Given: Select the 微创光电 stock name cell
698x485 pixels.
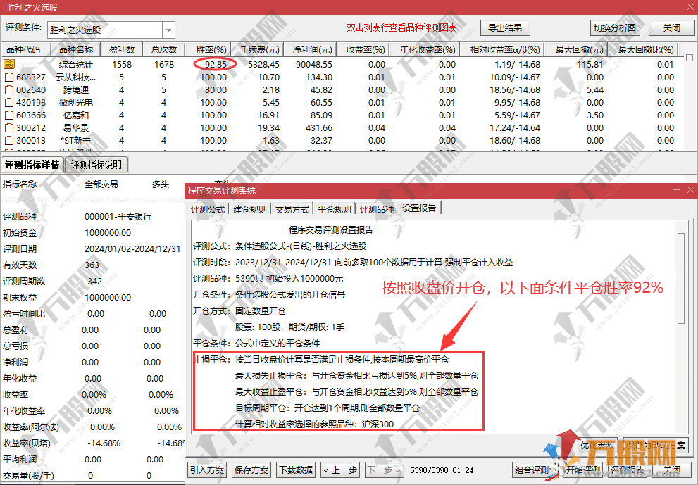Looking at the screenshot, I should (75, 102).
